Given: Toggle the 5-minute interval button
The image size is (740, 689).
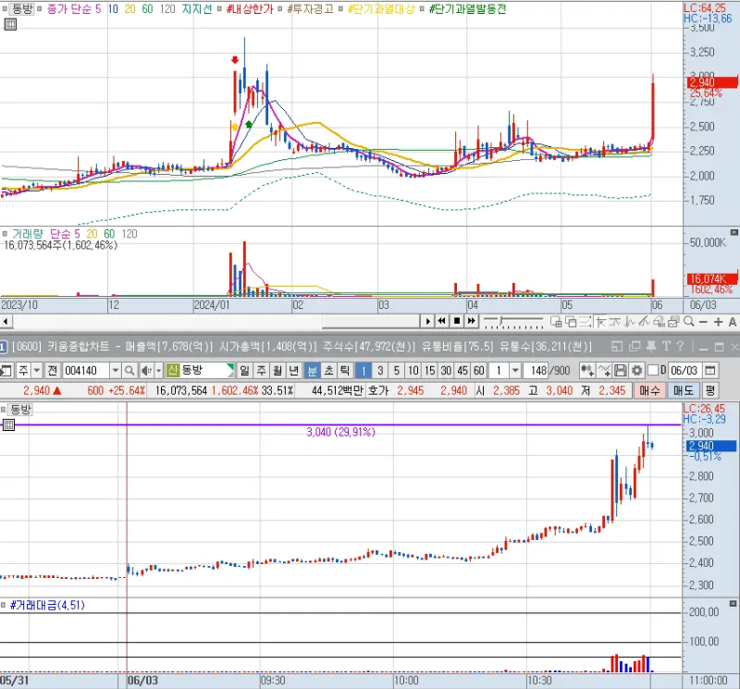Looking at the screenshot, I should [x=397, y=371].
